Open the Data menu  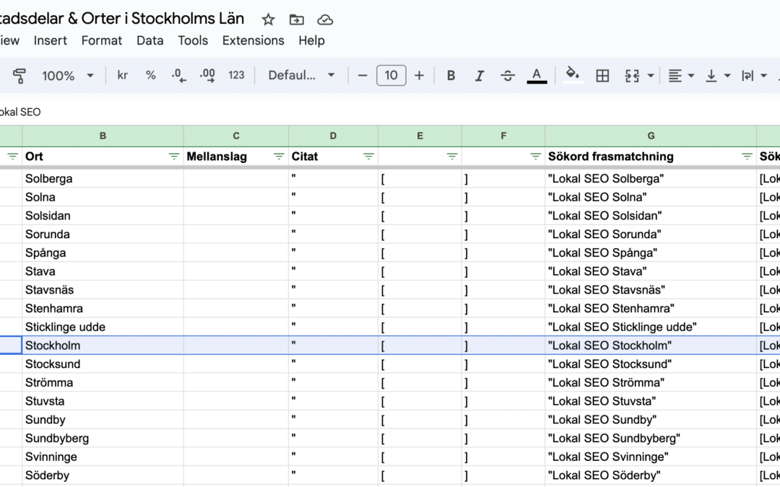coord(149,40)
